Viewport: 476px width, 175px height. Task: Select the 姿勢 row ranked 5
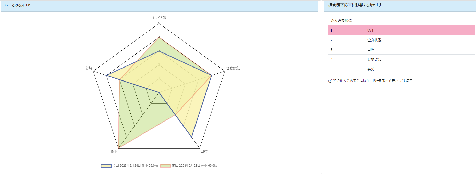pos(402,69)
